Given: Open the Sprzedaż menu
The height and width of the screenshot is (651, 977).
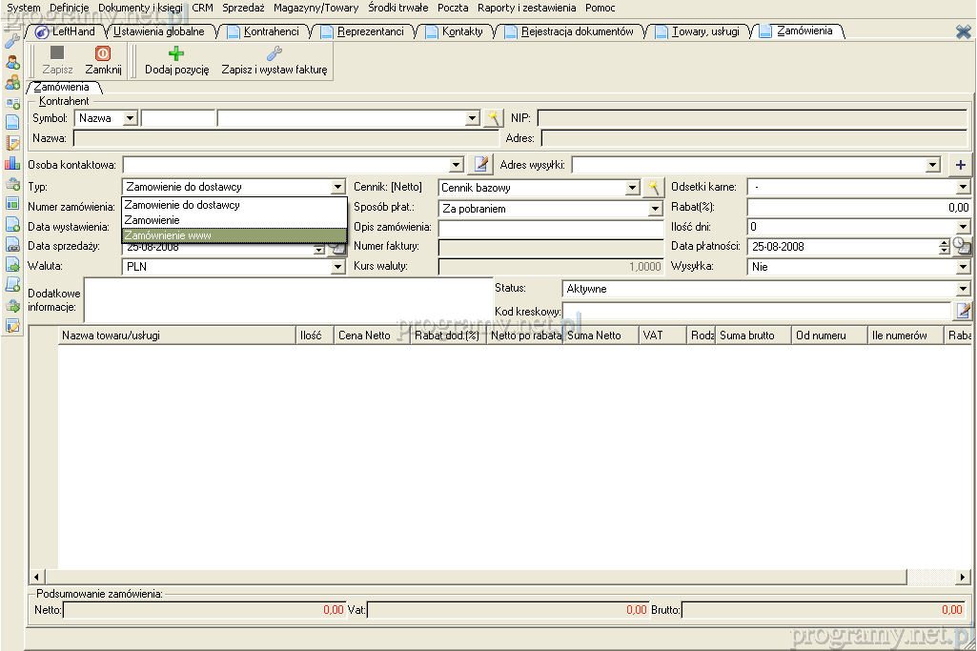Looking at the screenshot, I should 243,8.
